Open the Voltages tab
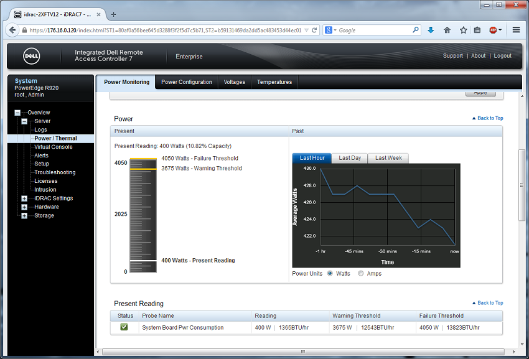 pos(235,82)
